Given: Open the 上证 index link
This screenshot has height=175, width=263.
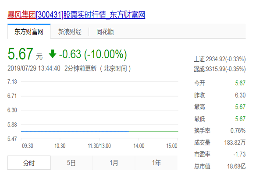Looking at the screenshot, I should (x=199, y=59).
